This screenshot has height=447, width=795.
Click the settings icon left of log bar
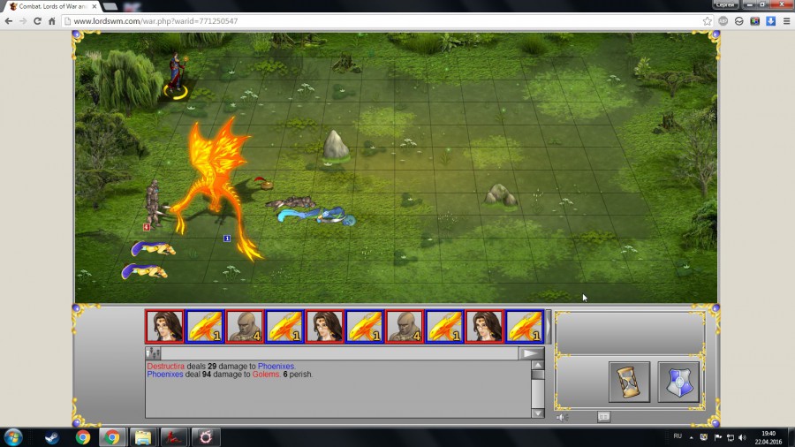[153, 352]
